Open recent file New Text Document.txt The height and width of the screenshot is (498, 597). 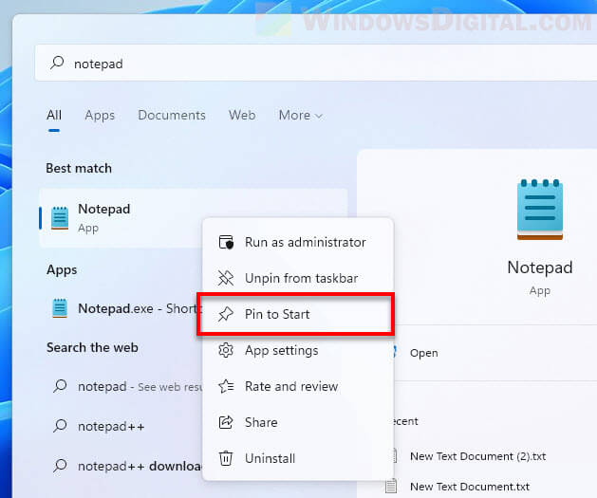[470, 487]
